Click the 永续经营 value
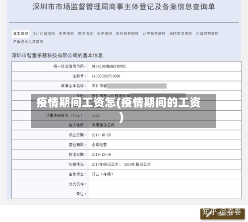 click(99, 145)
